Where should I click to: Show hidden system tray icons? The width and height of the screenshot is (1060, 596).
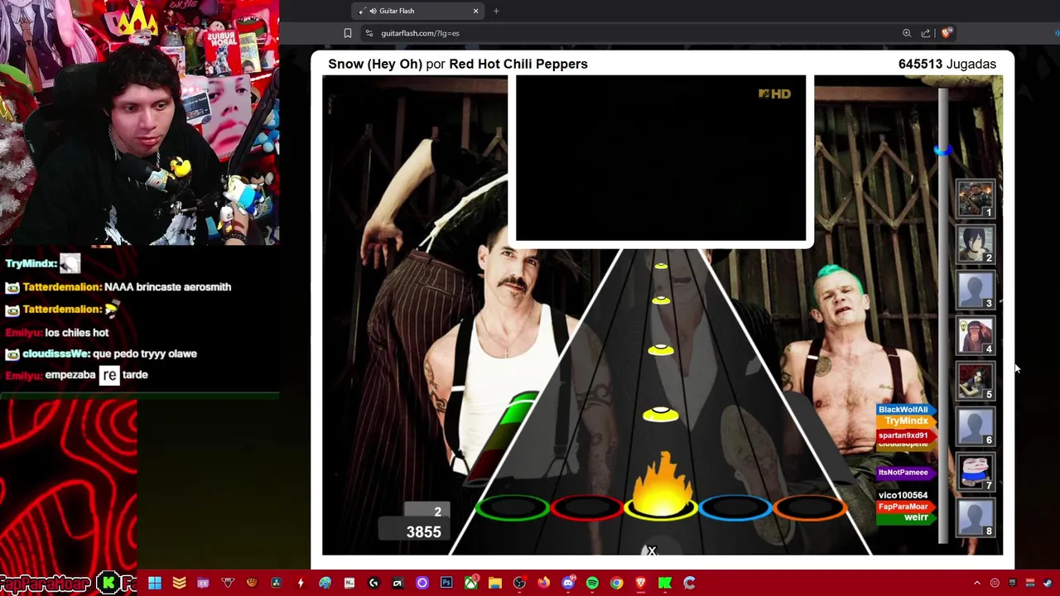point(976,583)
